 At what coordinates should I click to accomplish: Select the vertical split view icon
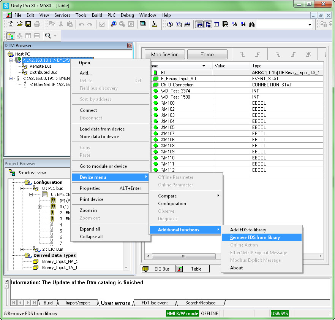click(28, 36)
